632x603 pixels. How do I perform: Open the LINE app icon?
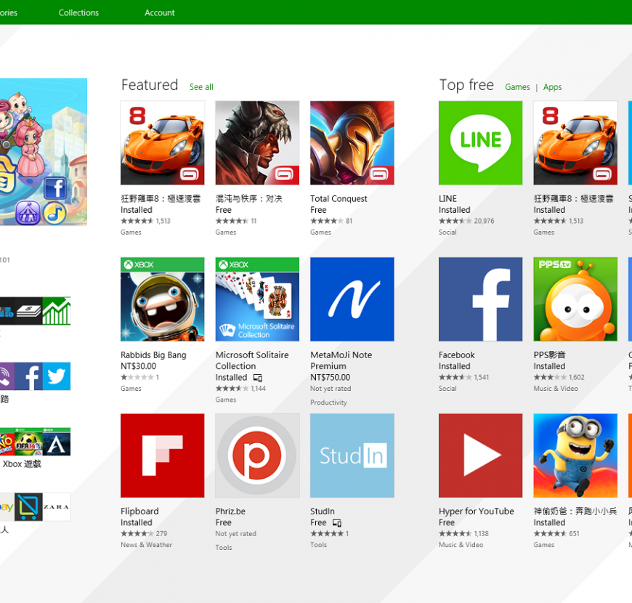tap(480, 142)
